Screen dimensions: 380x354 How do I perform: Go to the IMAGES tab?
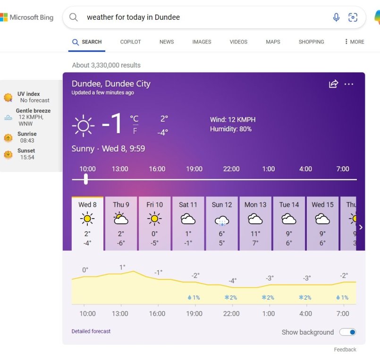pos(202,42)
